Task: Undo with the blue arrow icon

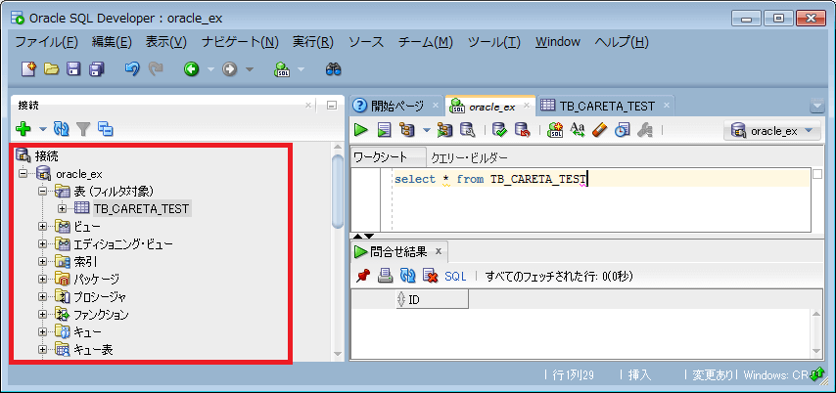Action: [x=132, y=68]
